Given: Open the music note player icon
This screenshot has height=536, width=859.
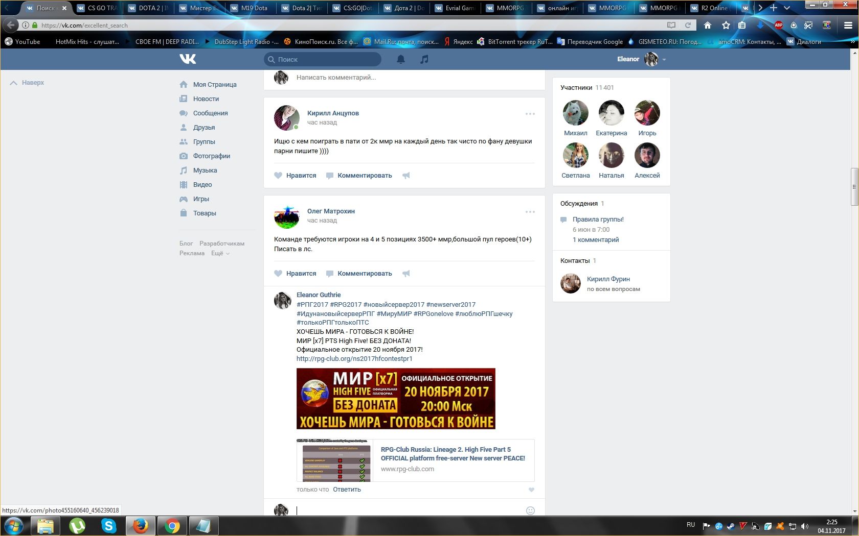Looking at the screenshot, I should tap(424, 59).
